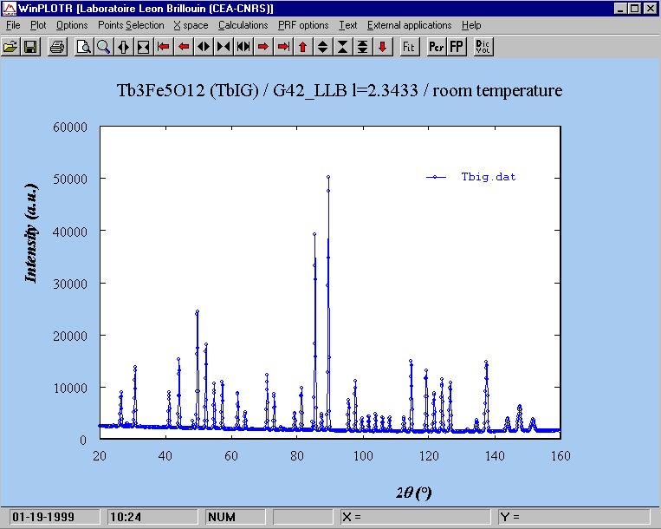The height and width of the screenshot is (529, 661).
Task: Expand the Points Selection menu
Action: pos(130,25)
